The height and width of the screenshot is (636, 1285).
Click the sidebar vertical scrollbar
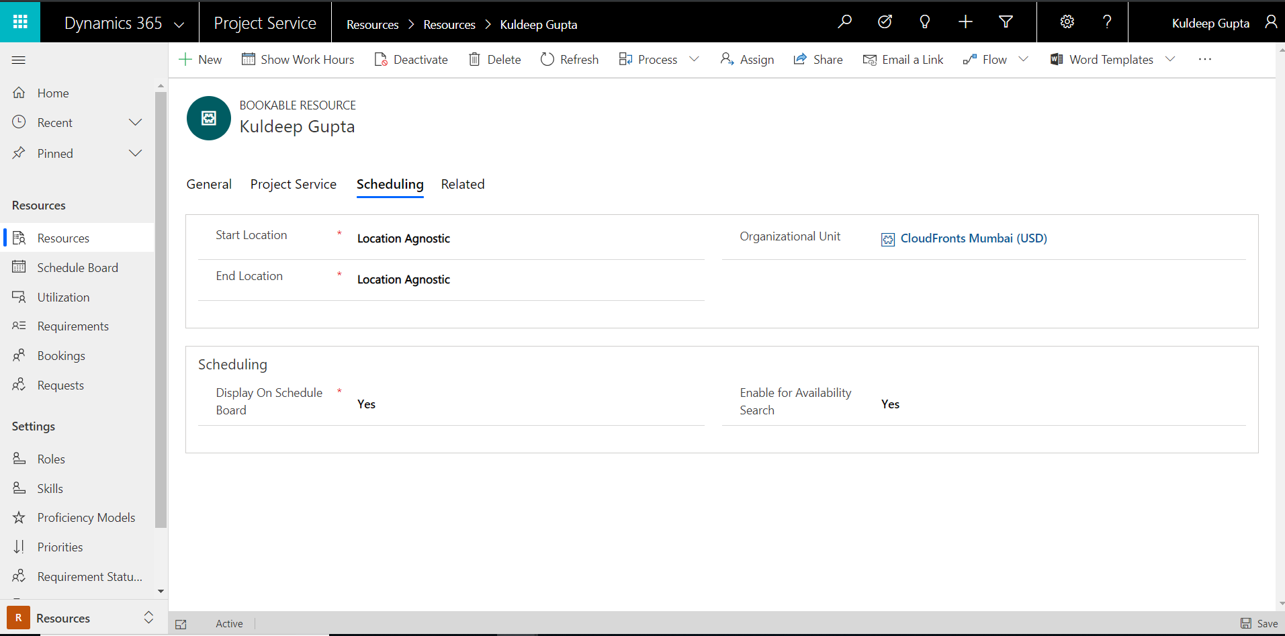161,310
